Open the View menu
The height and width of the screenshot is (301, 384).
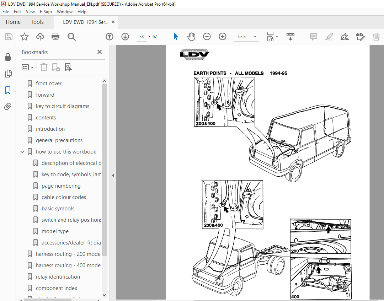[x=30, y=11]
